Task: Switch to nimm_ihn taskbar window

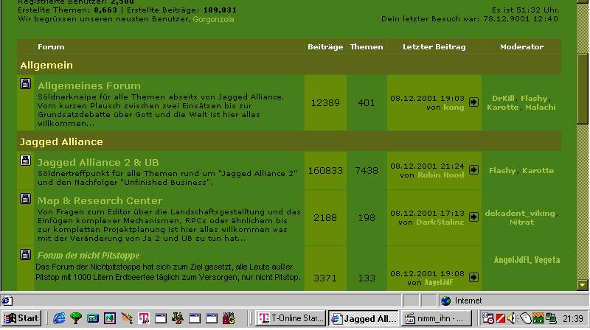Action: click(x=436, y=318)
